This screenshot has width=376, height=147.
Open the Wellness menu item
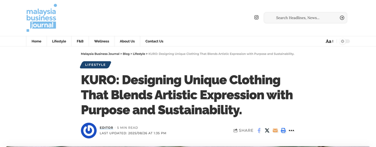click(102, 41)
